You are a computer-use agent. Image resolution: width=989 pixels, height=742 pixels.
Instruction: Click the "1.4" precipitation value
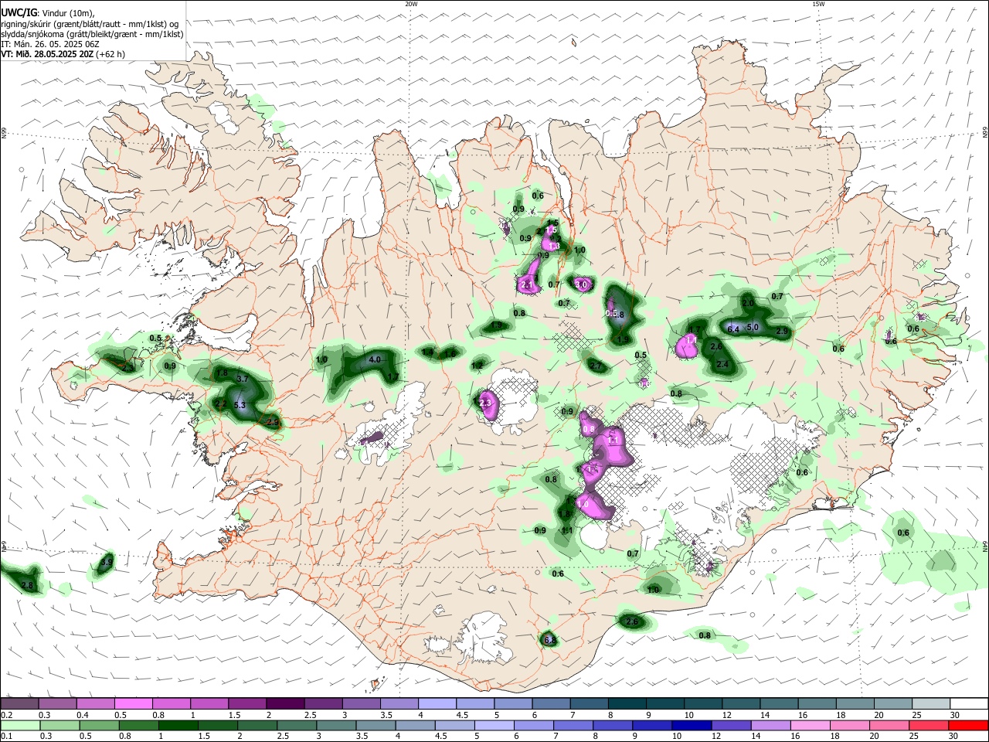(427, 352)
